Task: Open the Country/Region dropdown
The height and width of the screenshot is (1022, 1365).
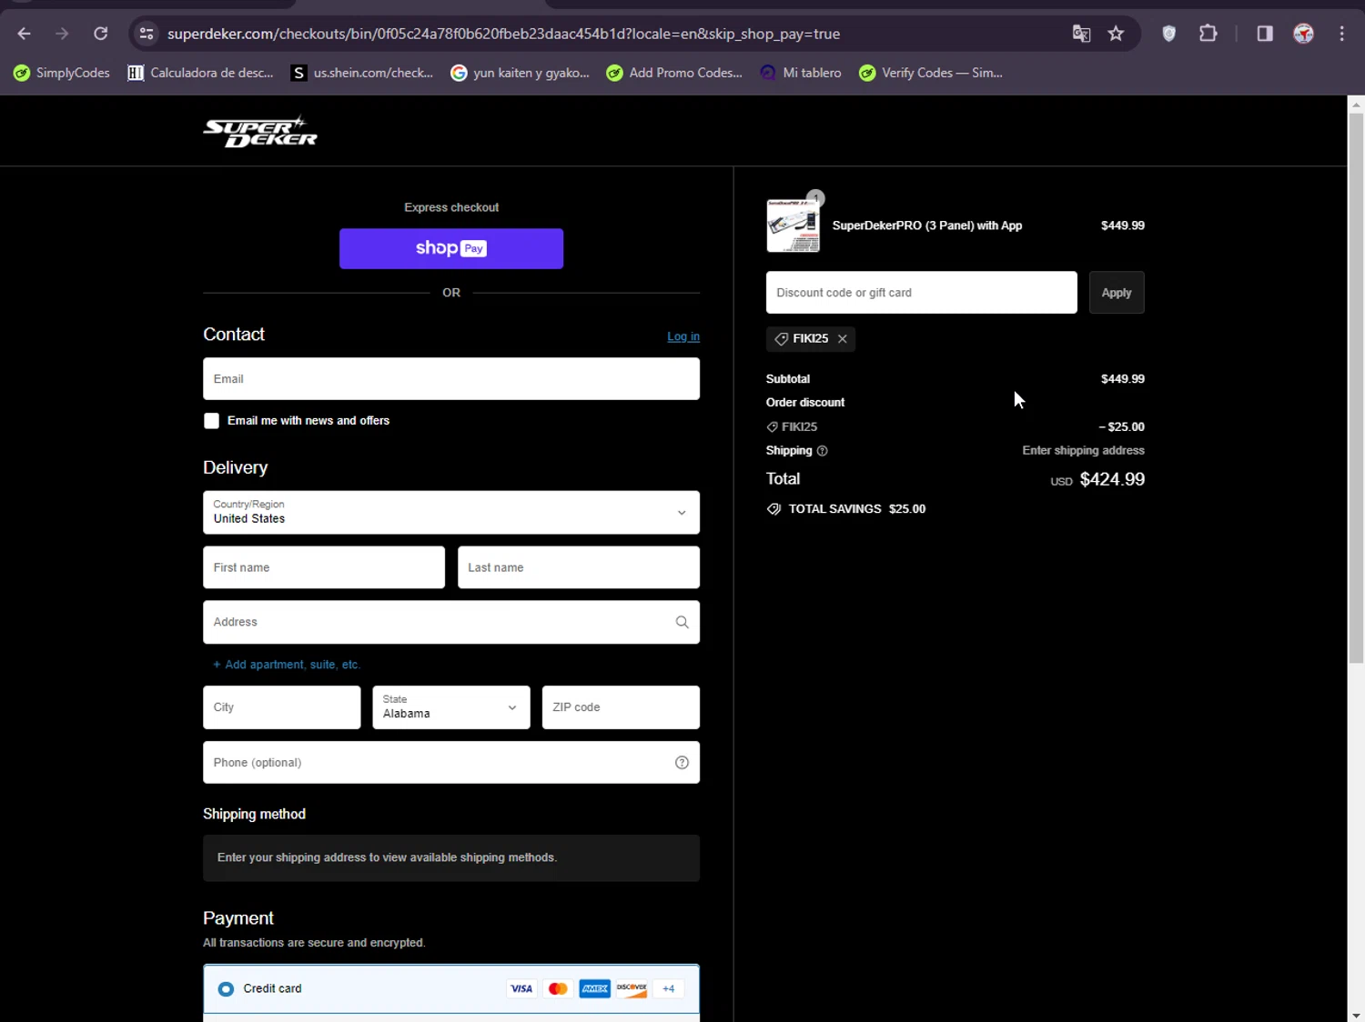Action: click(451, 513)
